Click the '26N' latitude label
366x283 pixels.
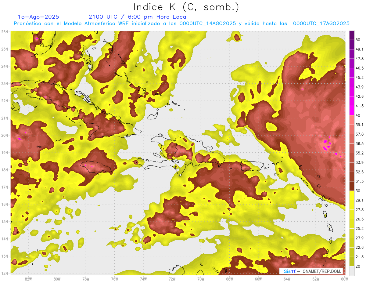pos(5,32)
